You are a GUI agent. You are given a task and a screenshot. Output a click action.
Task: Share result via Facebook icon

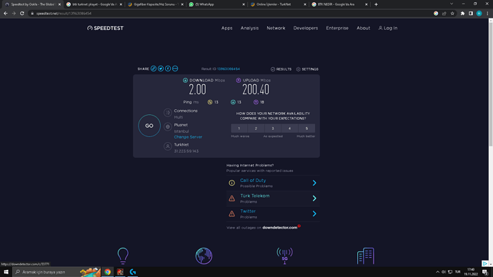(168, 69)
